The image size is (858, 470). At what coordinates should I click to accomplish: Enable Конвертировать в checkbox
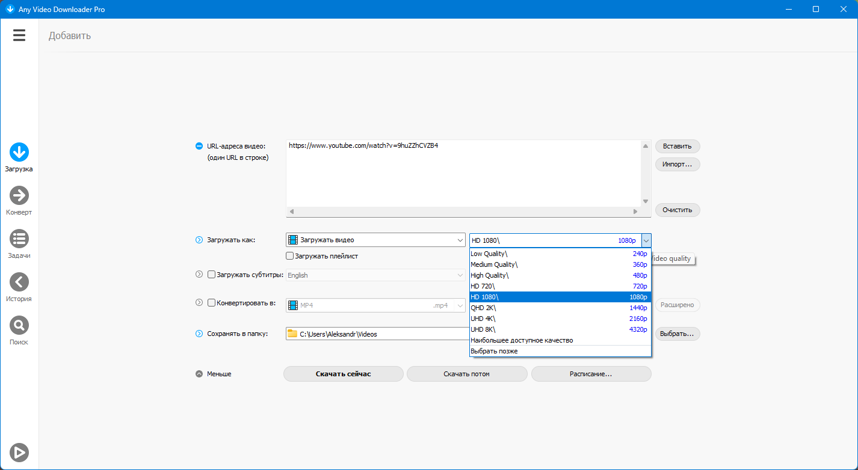211,303
